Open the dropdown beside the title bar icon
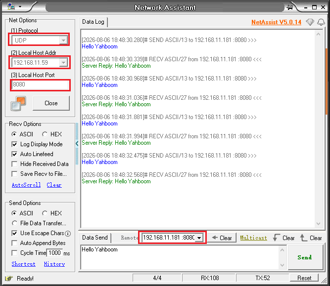330x286 pixels. click(x=20, y=7)
